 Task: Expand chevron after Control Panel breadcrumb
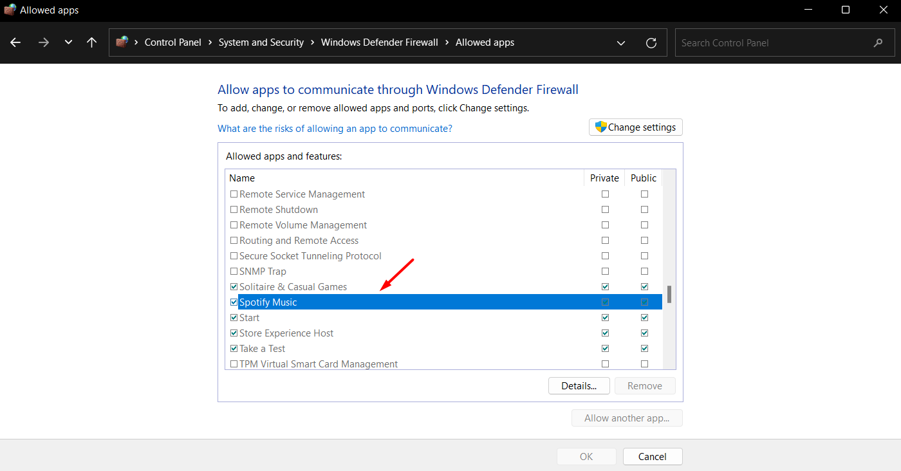[x=210, y=42]
